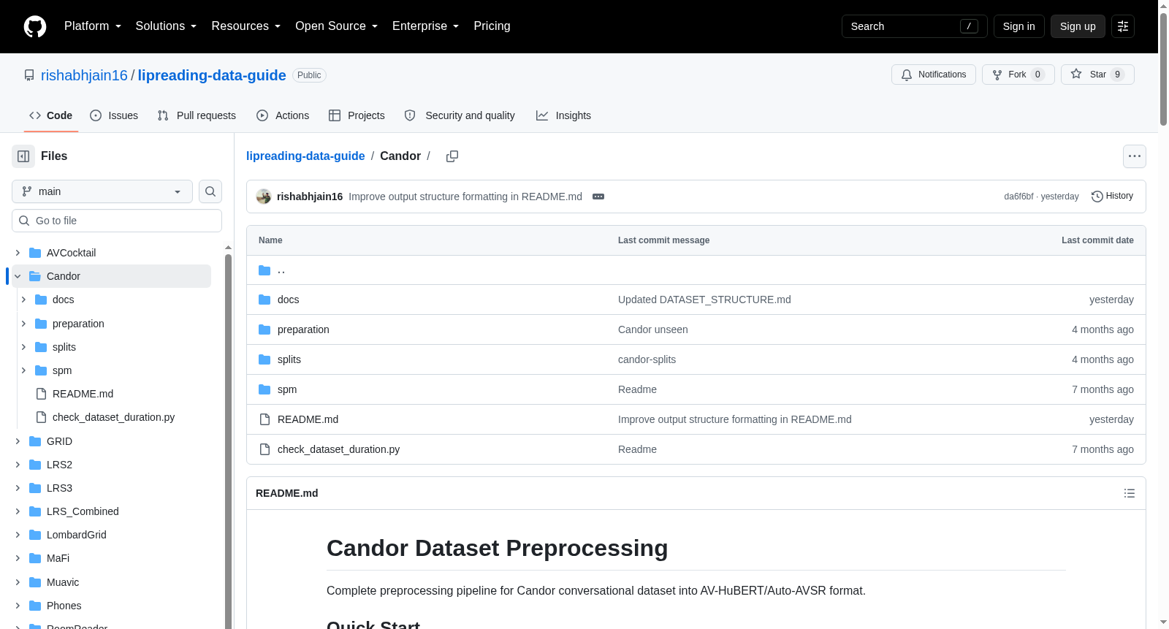This screenshot has height=629, width=1169.
Task: Show the full commit message ellipsis
Action: [598, 197]
